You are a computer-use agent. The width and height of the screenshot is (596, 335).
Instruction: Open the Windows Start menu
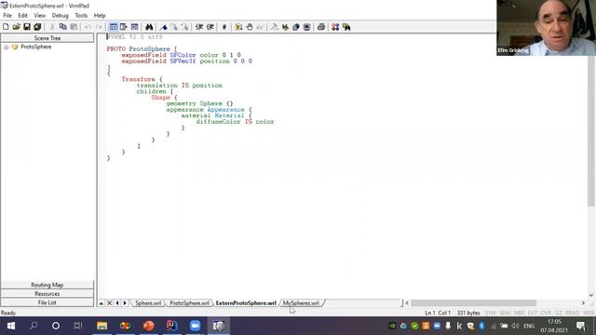pos(10,326)
